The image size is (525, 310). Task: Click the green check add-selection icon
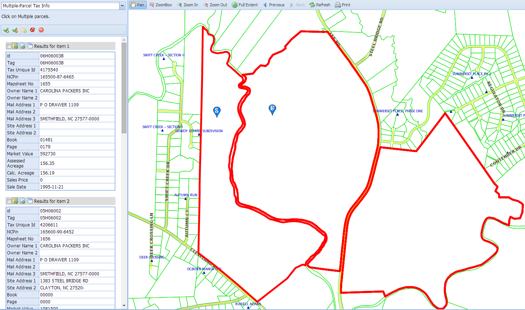[6, 30]
